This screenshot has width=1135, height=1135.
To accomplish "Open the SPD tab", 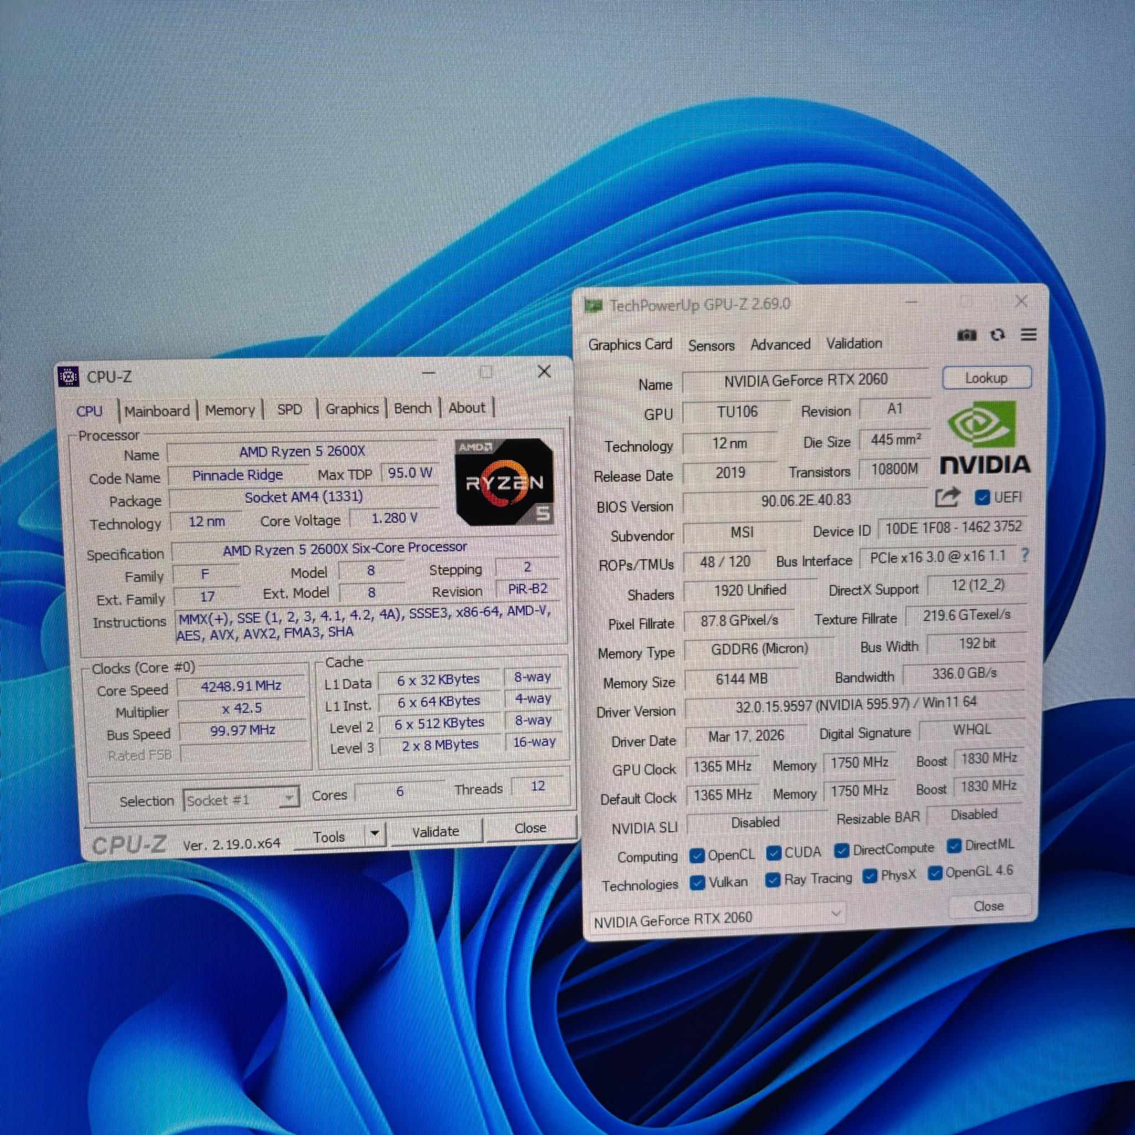I will 290,409.
